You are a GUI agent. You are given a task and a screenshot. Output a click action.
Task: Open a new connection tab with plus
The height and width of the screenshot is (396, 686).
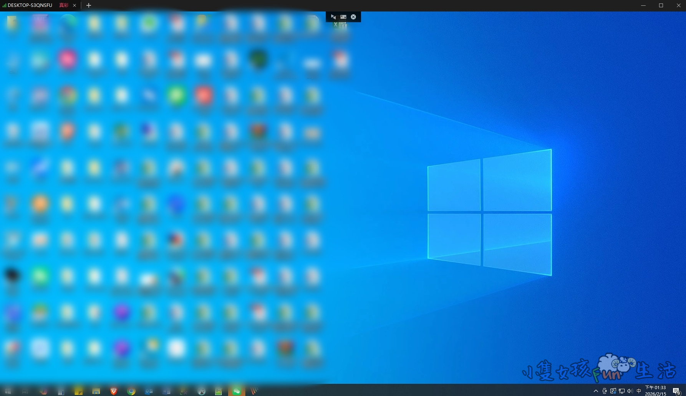89,5
